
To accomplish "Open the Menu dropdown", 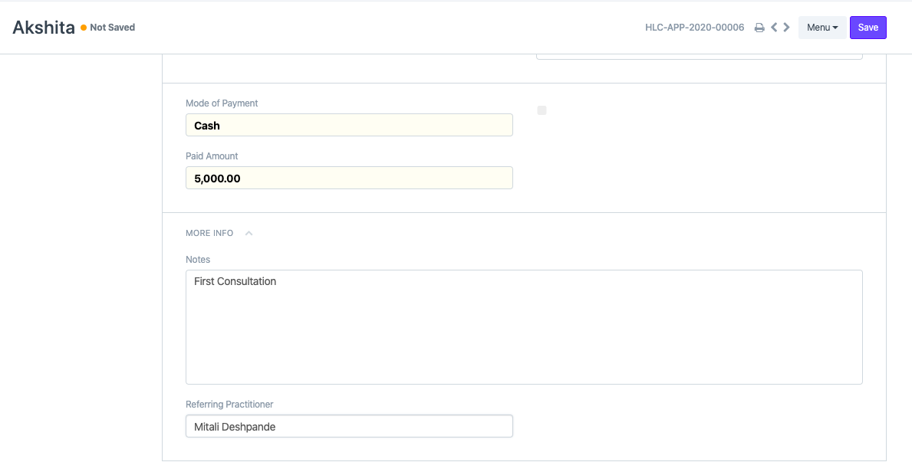I will click(822, 28).
